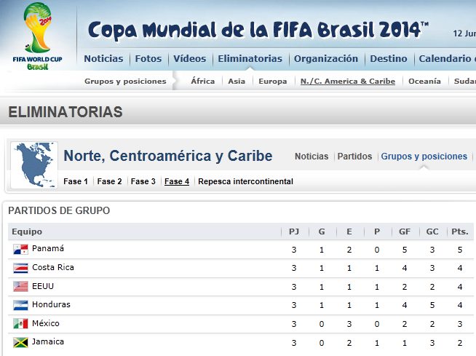
Task: Open the Noticias main menu item
Action: point(103,58)
